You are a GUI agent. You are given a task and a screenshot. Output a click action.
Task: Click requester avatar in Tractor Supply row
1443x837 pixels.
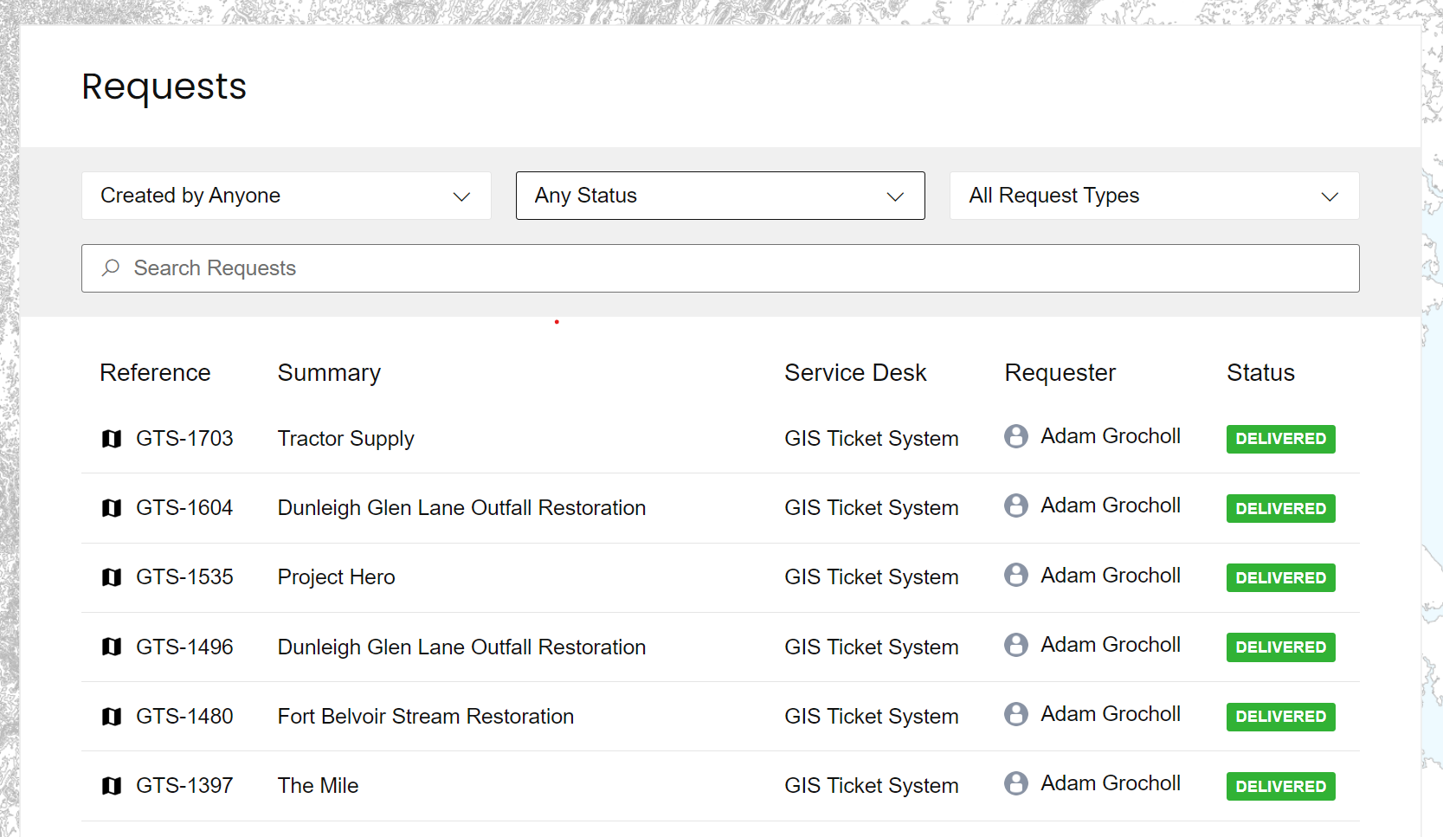(1016, 436)
